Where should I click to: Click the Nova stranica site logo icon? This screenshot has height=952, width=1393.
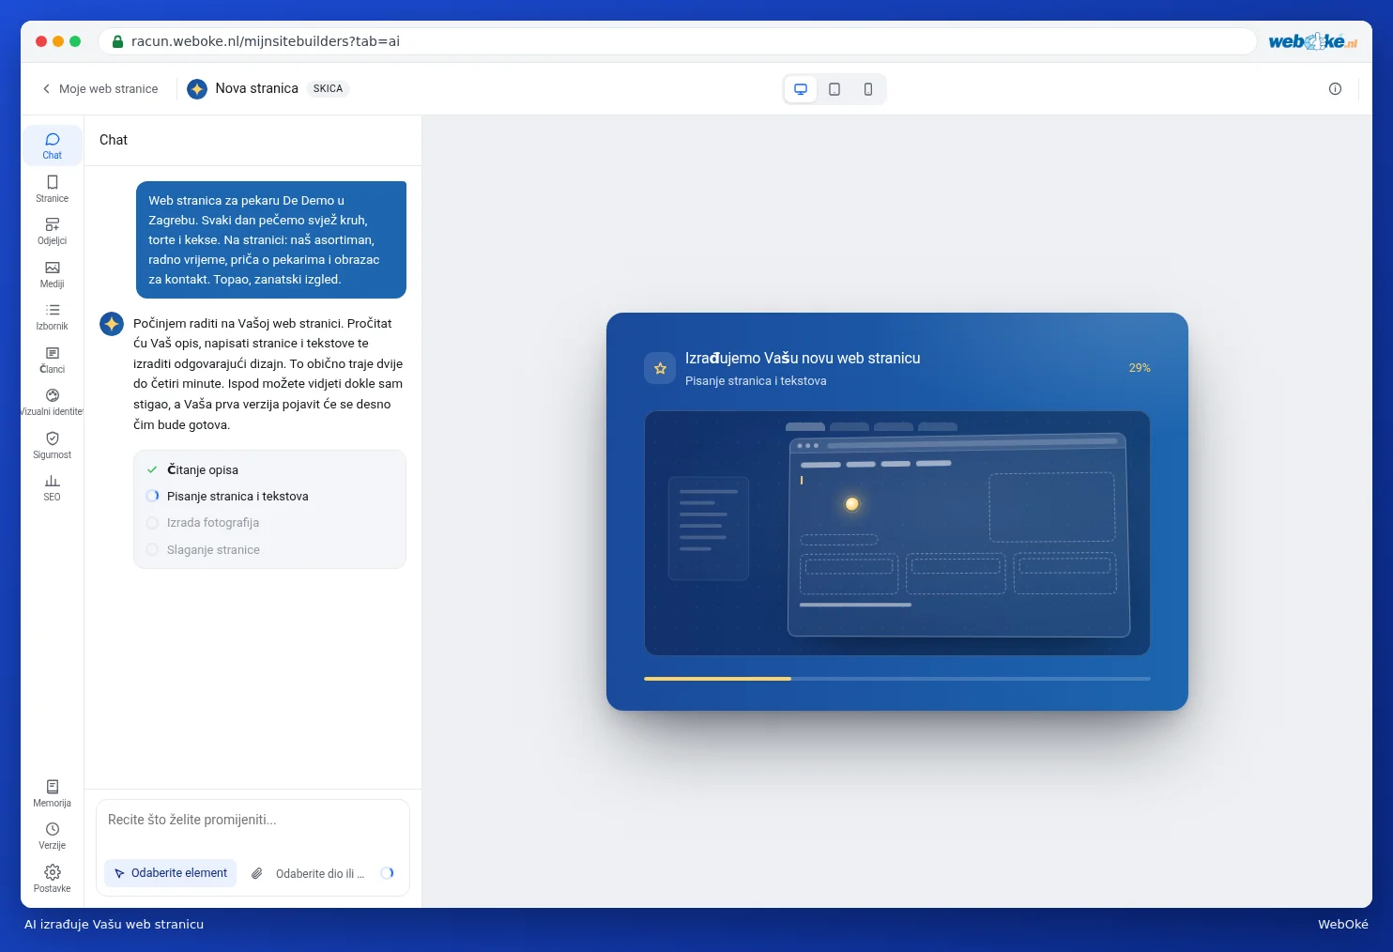click(197, 89)
